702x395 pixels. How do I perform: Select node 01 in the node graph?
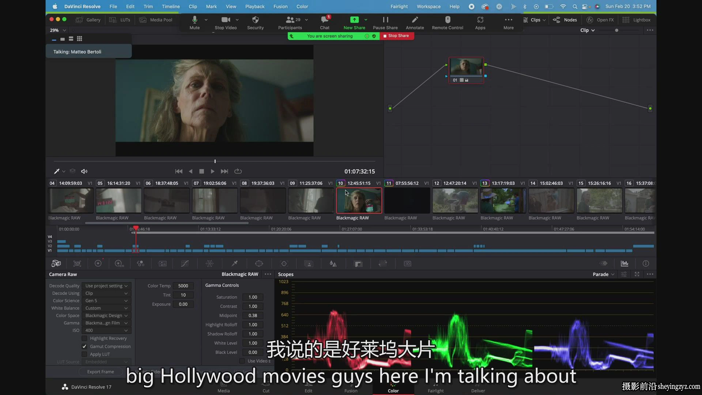click(466, 70)
